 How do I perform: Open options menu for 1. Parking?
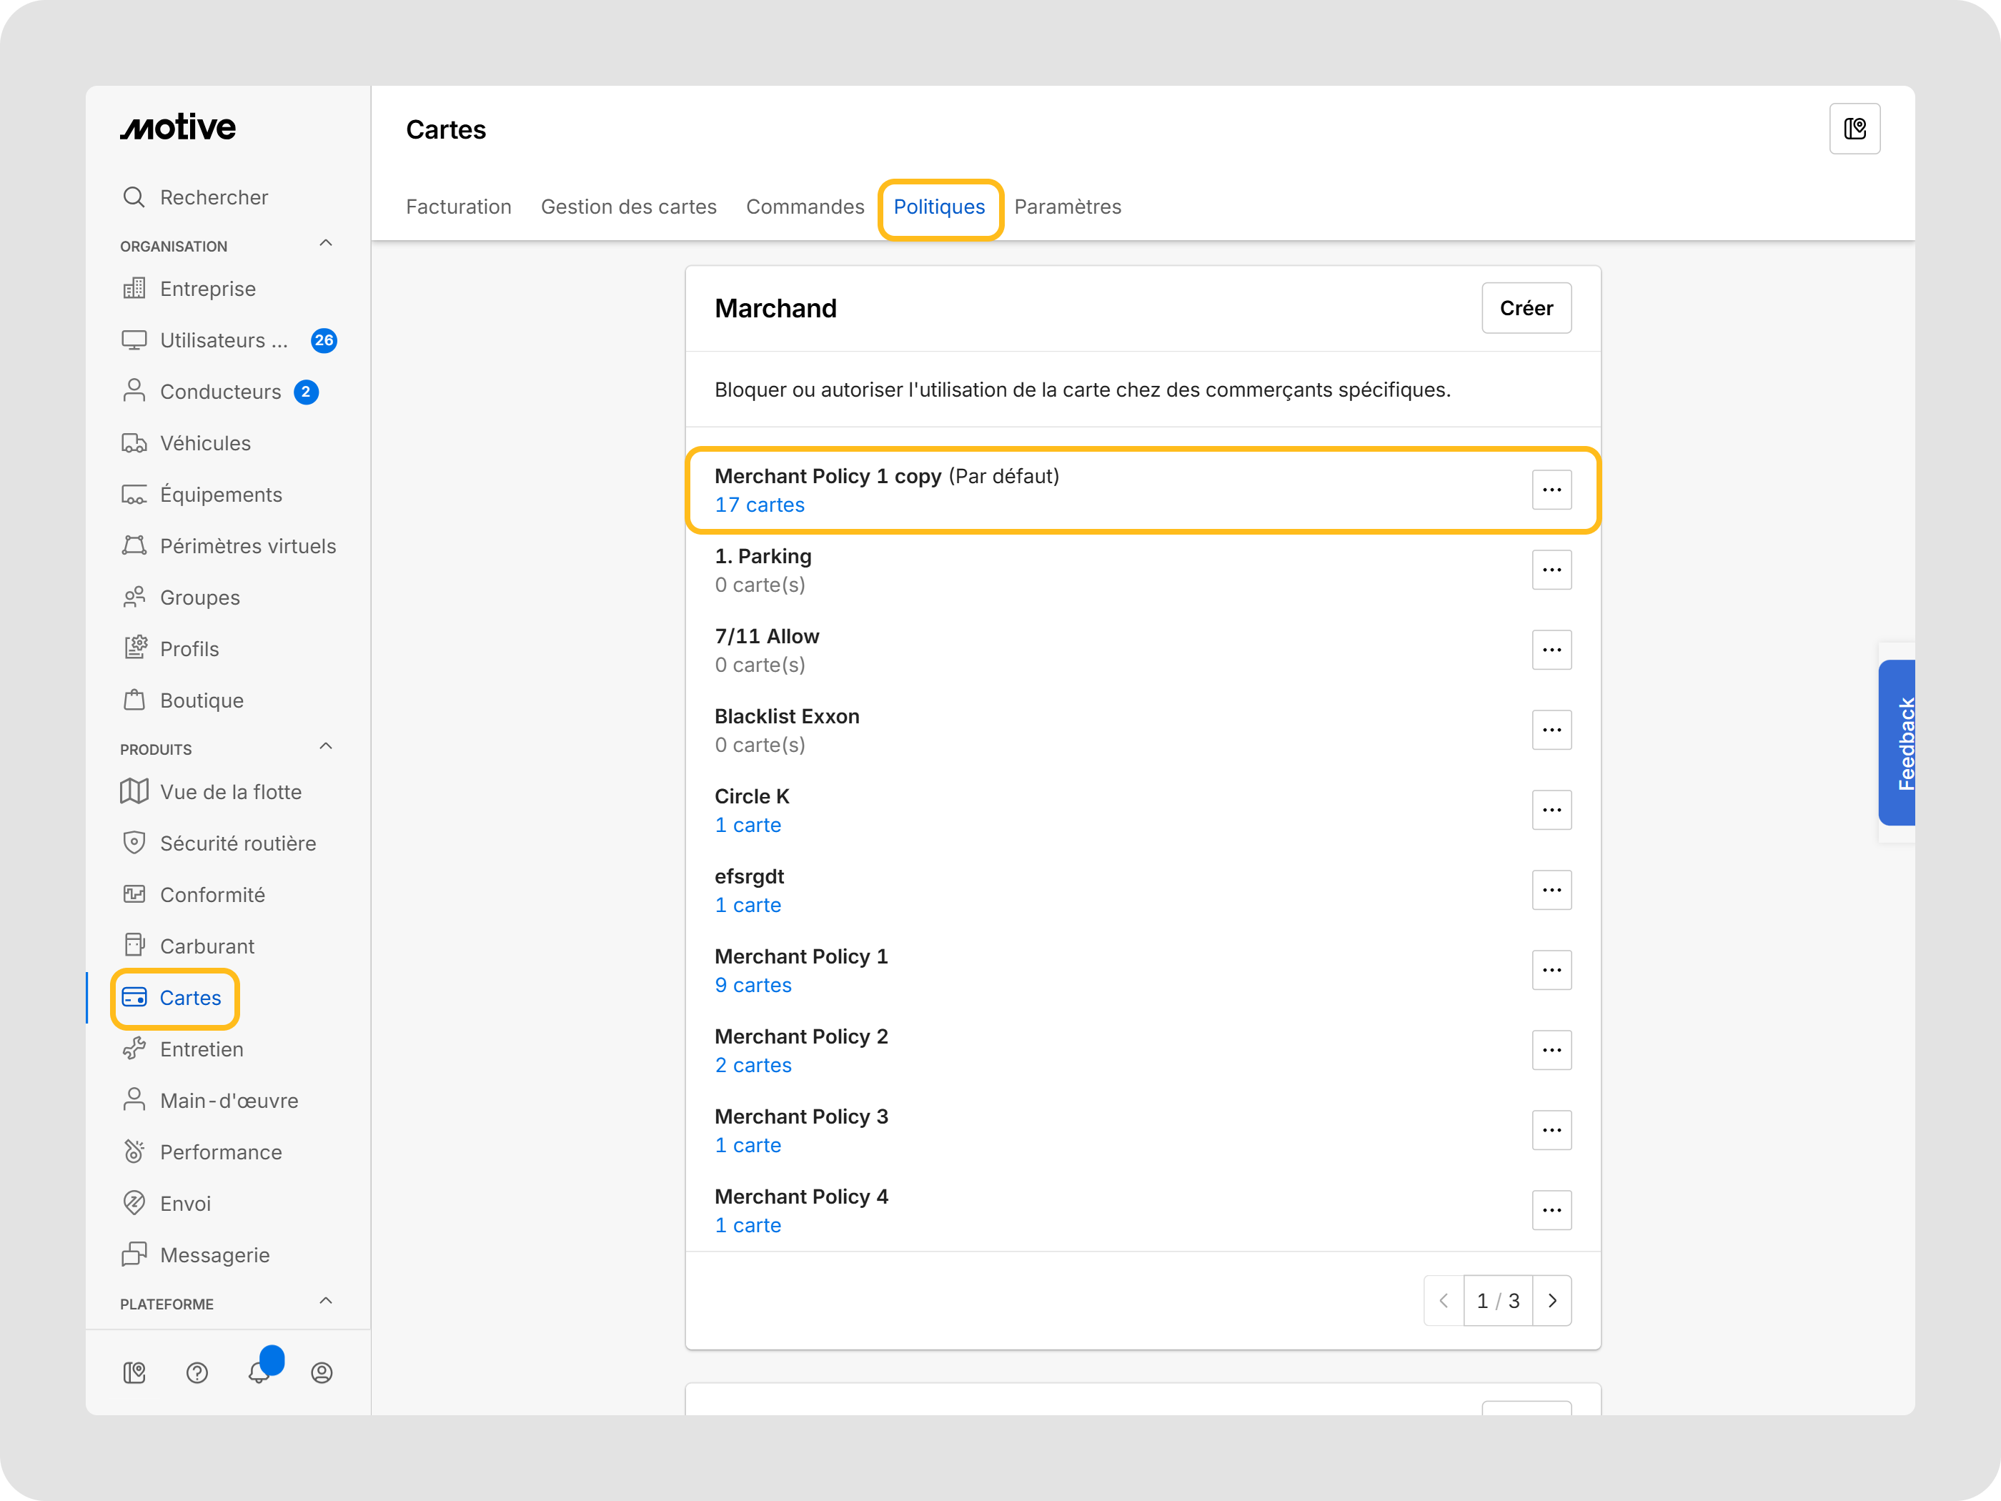[x=1551, y=569]
